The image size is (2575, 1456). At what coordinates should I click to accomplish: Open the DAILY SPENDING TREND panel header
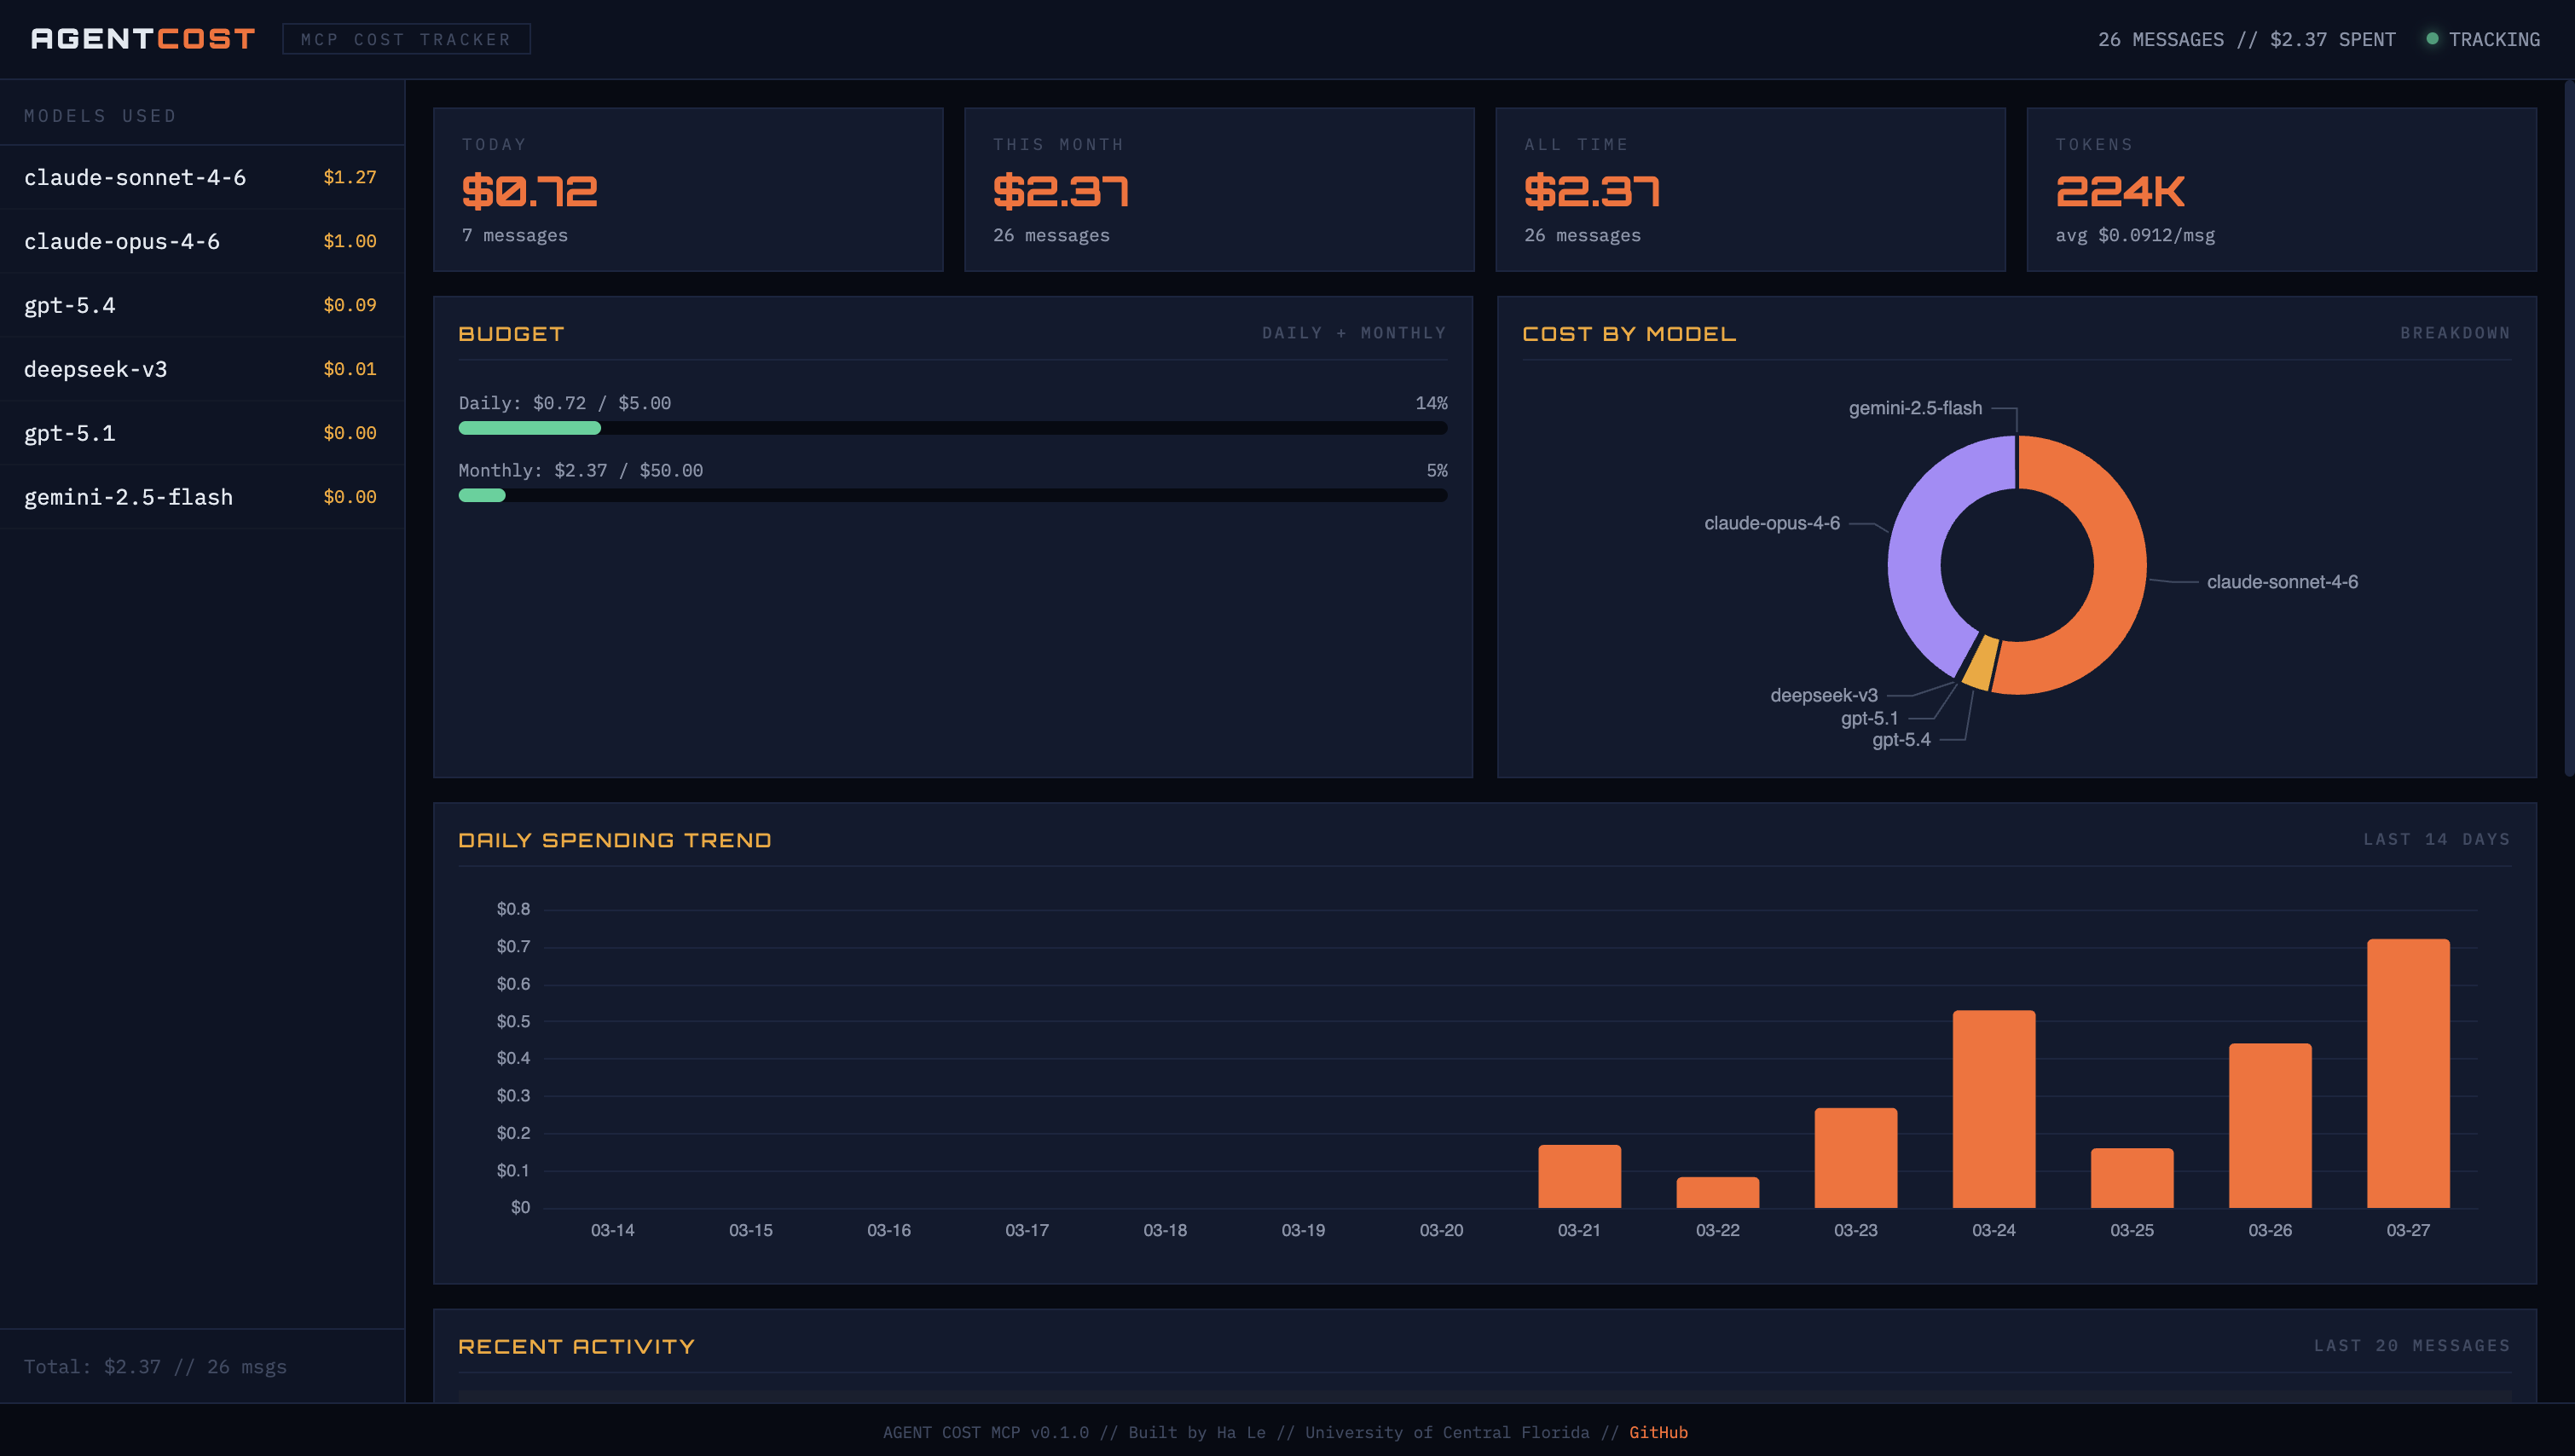click(615, 840)
